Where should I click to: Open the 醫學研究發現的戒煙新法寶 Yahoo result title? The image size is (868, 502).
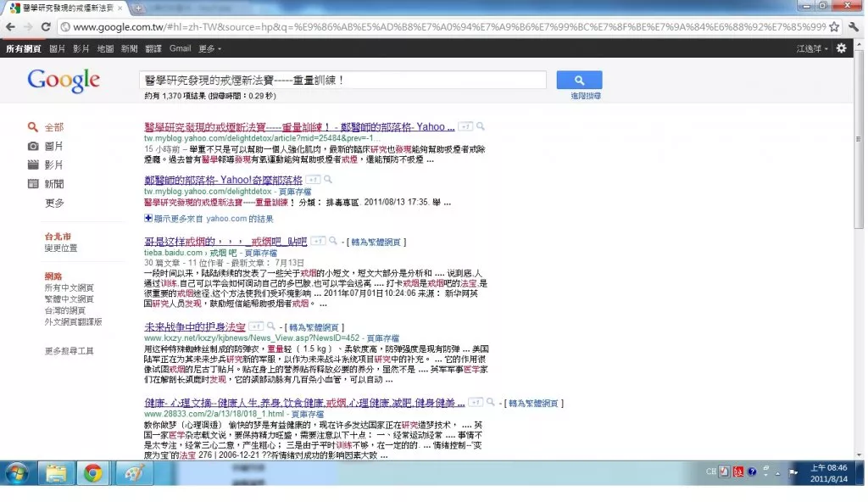[299, 127]
